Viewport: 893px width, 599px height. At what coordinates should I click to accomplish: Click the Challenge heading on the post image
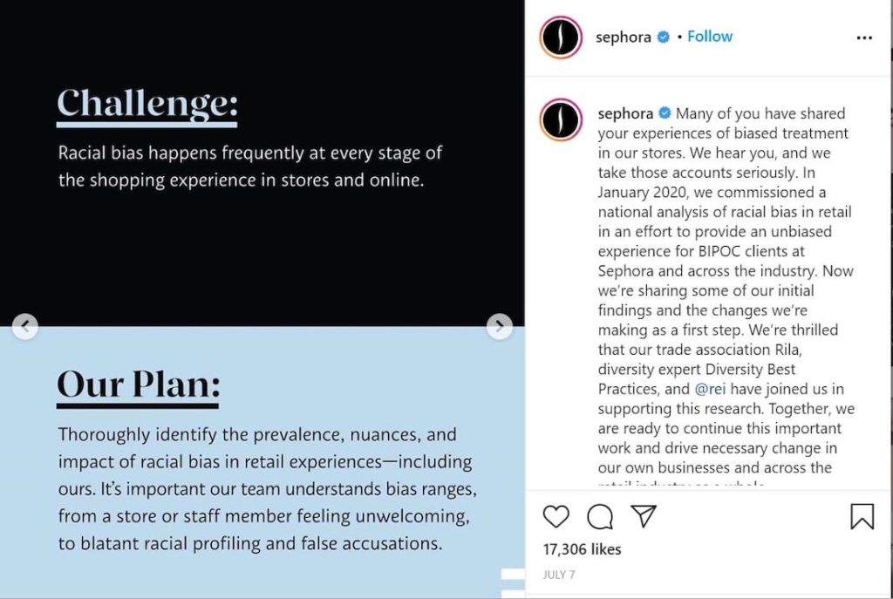(147, 104)
